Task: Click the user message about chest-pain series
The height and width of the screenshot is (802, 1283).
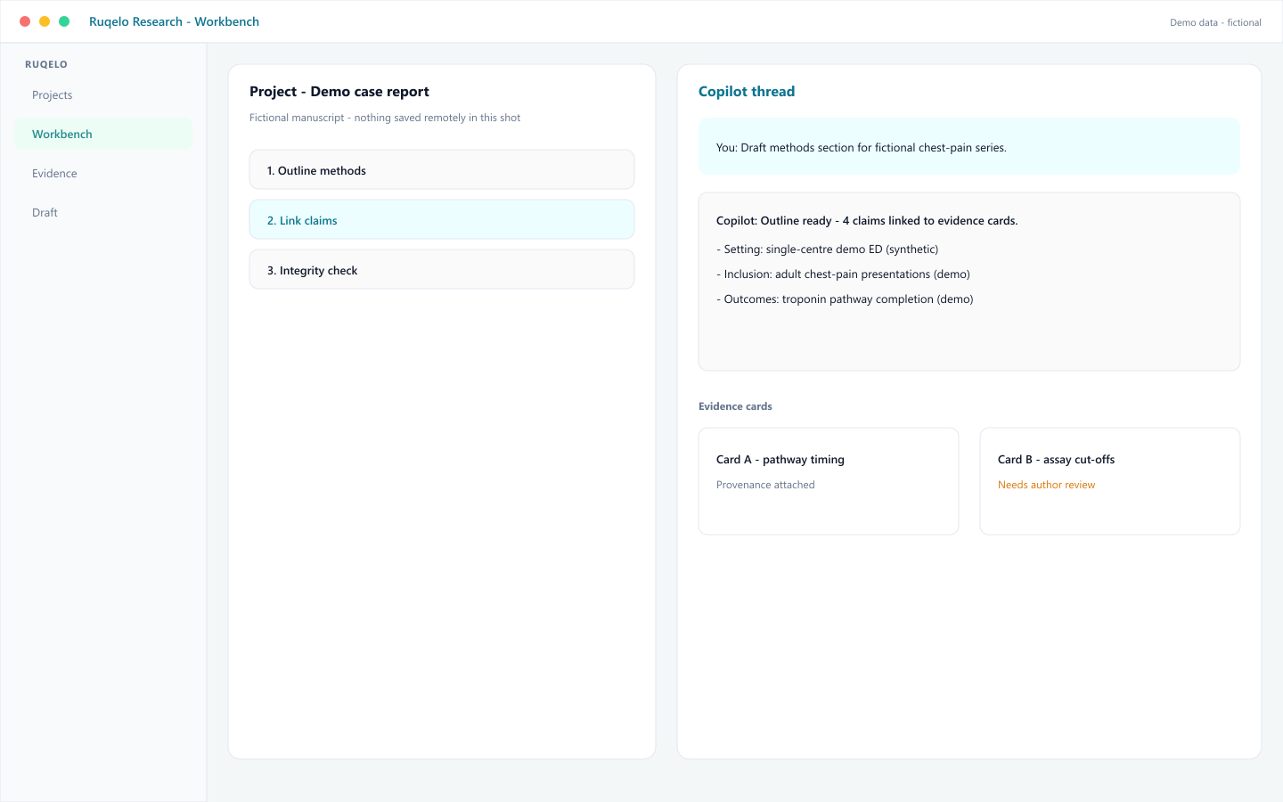Action: click(x=969, y=147)
